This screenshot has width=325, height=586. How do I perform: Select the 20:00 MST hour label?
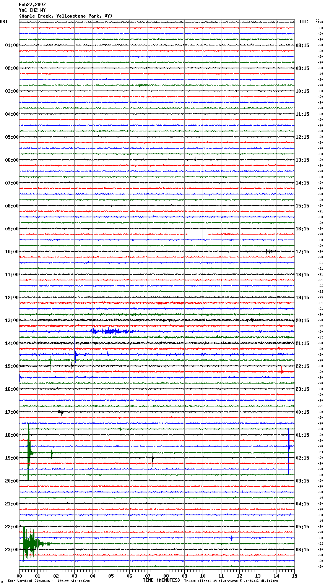[12, 481]
